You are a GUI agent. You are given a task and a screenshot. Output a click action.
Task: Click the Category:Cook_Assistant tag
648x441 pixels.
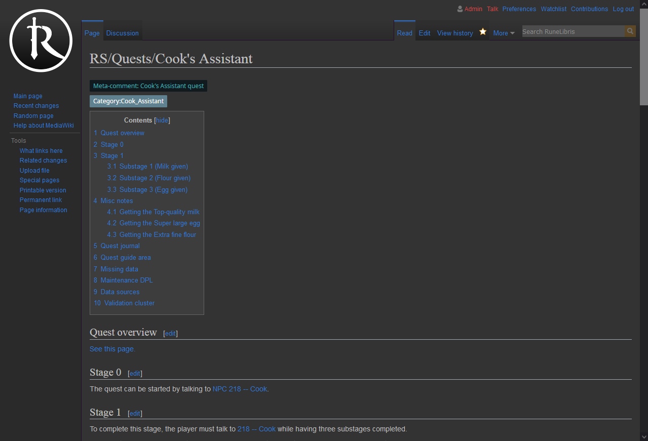pyautogui.click(x=128, y=101)
